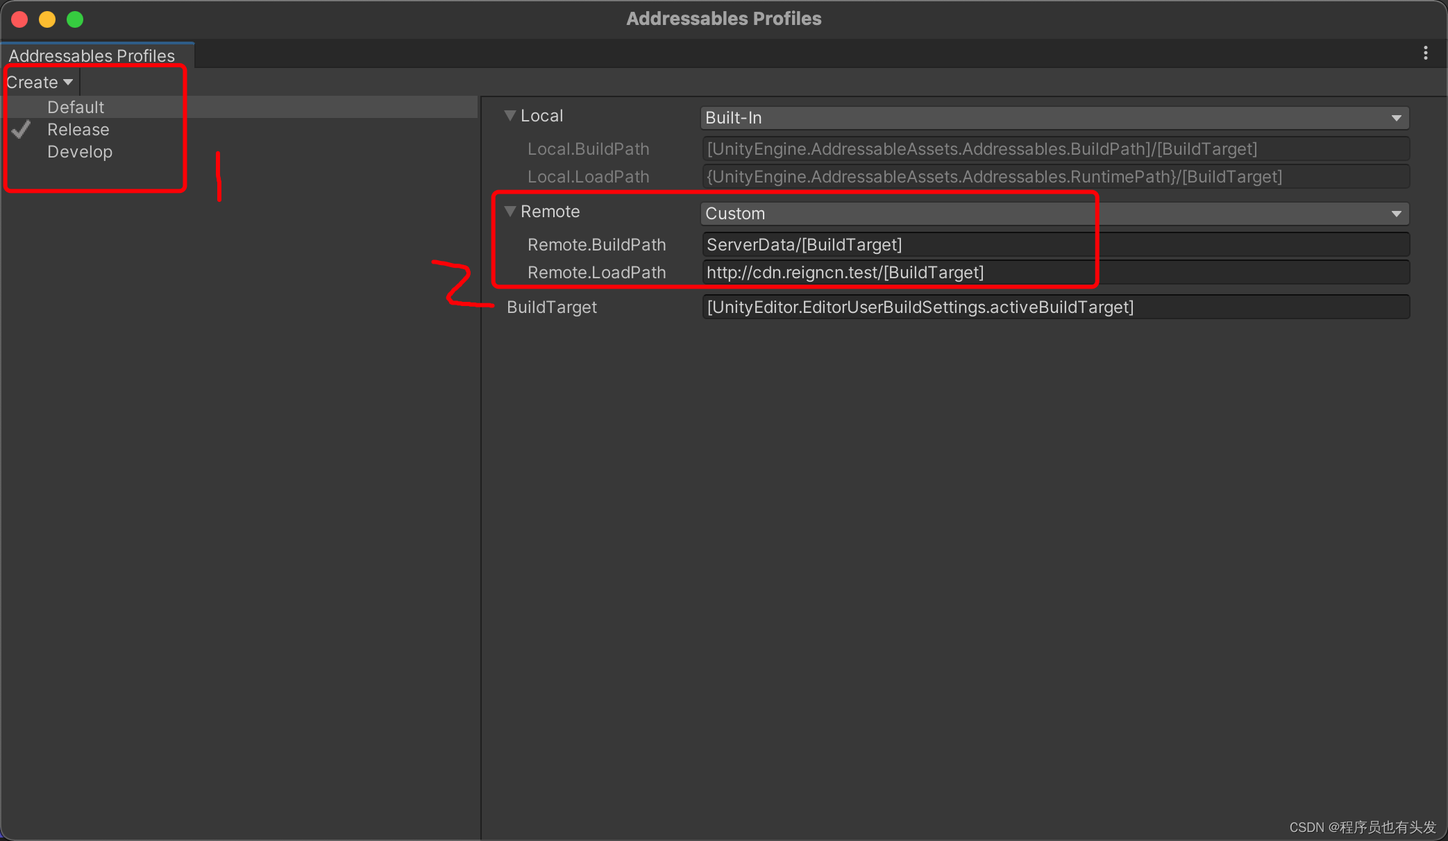Click the BuildTarget value field

[x=1041, y=307]
